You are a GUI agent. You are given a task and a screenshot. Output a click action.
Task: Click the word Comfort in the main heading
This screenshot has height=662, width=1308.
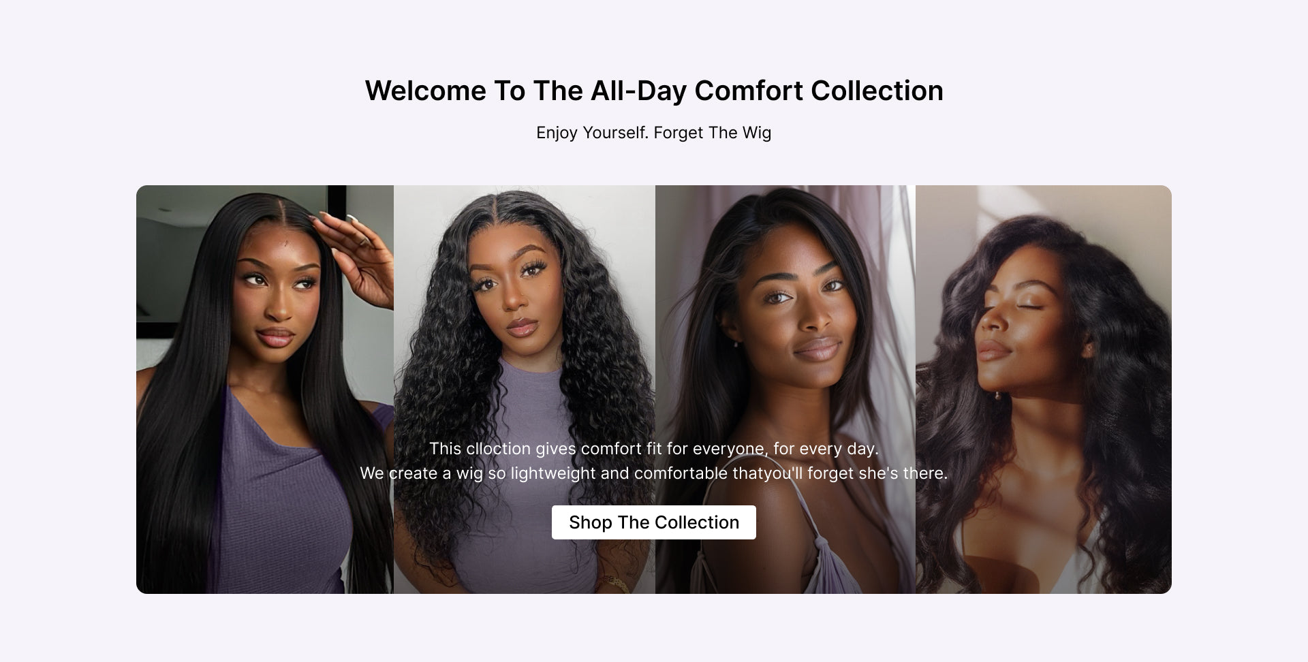pyautogui.click(x=749, y=91)
